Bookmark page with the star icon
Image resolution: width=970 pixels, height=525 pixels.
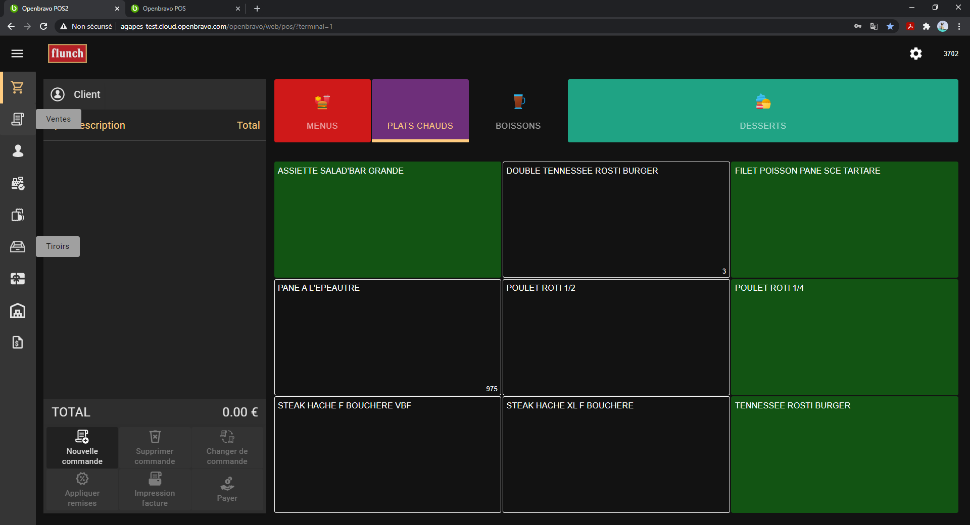890,26
